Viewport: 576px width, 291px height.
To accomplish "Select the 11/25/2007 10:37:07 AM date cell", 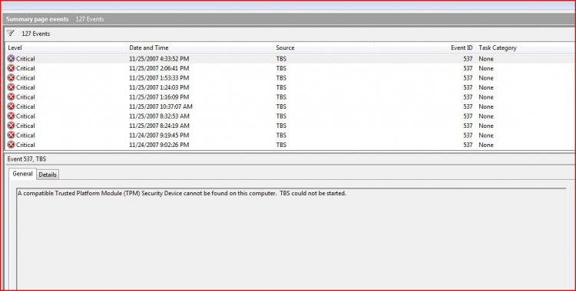I will click(x=161, y=106).
